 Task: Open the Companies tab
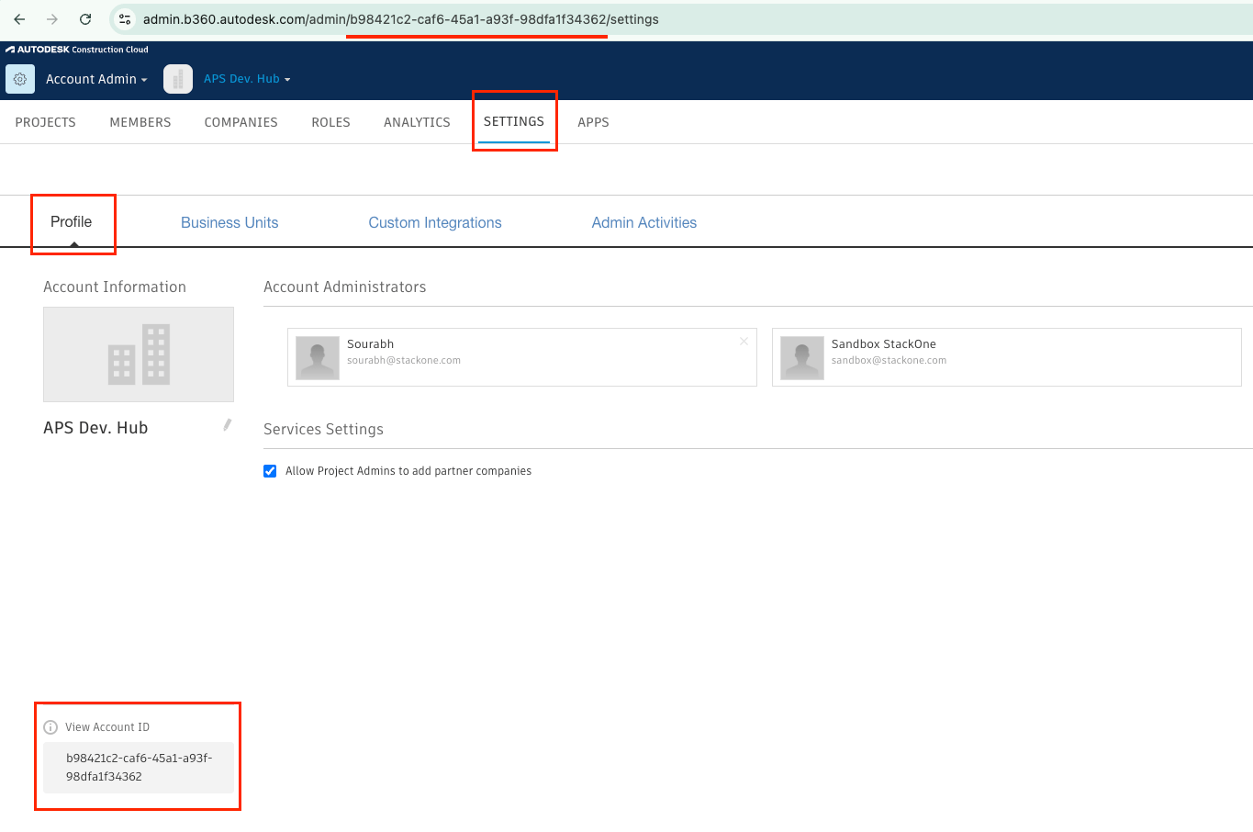pyautogui.click(x=241, y=122)
